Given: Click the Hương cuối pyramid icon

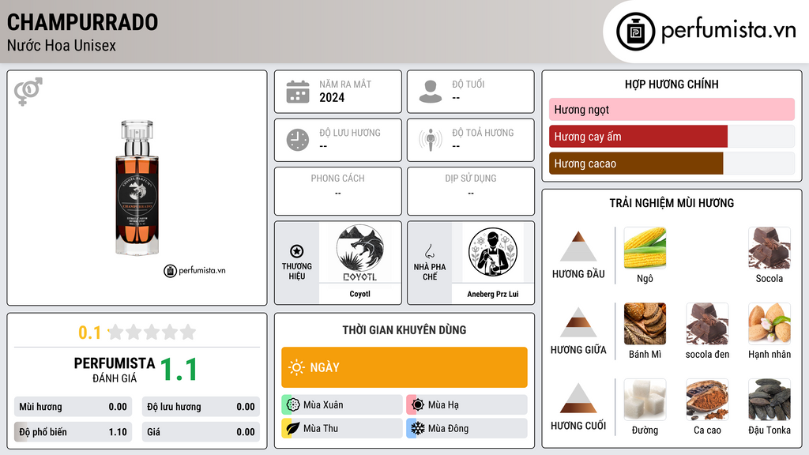Looking at the screenshot, I should coord(578,398).
